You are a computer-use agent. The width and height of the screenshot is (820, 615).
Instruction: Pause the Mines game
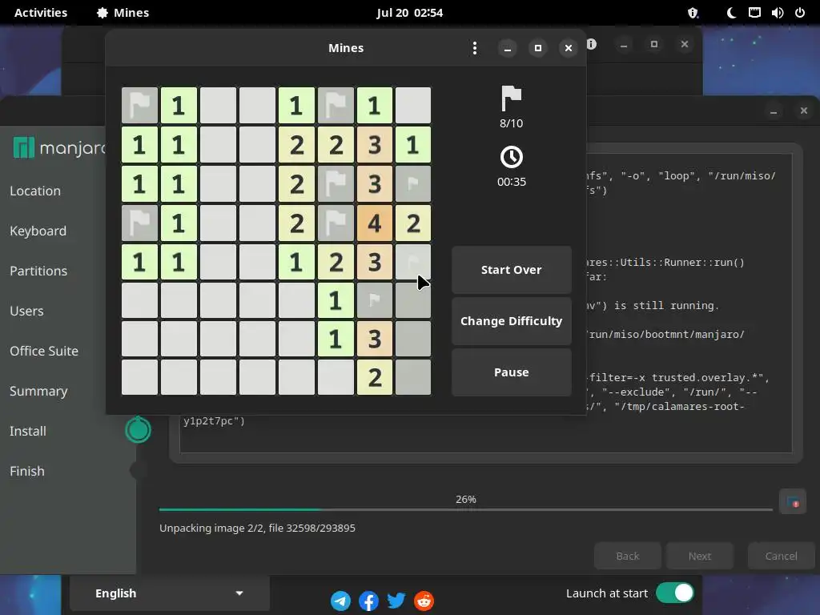point(512,372)
